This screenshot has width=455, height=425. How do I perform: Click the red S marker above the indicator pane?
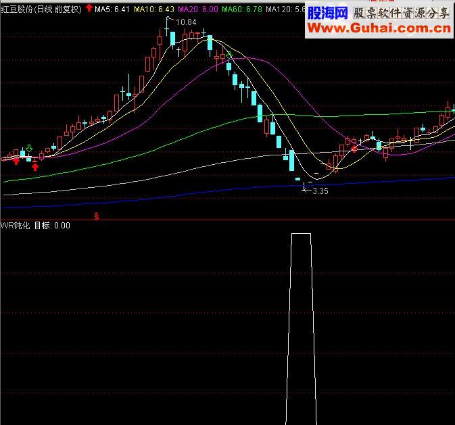tap(97, 216)
